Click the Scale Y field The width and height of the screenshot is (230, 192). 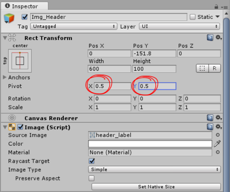tap(157, 107)
